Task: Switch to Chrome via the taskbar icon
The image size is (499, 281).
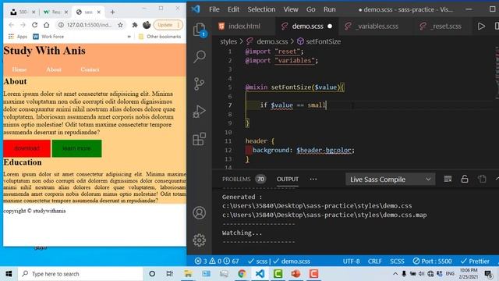Action: tap(242, 274)
